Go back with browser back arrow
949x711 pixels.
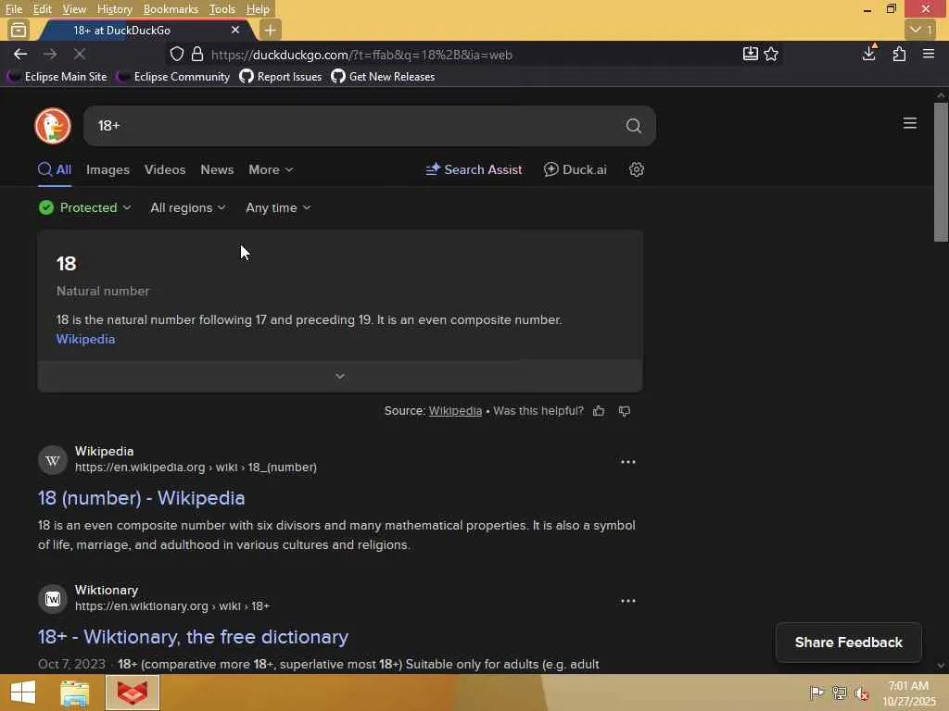click(x=20, y=55)
